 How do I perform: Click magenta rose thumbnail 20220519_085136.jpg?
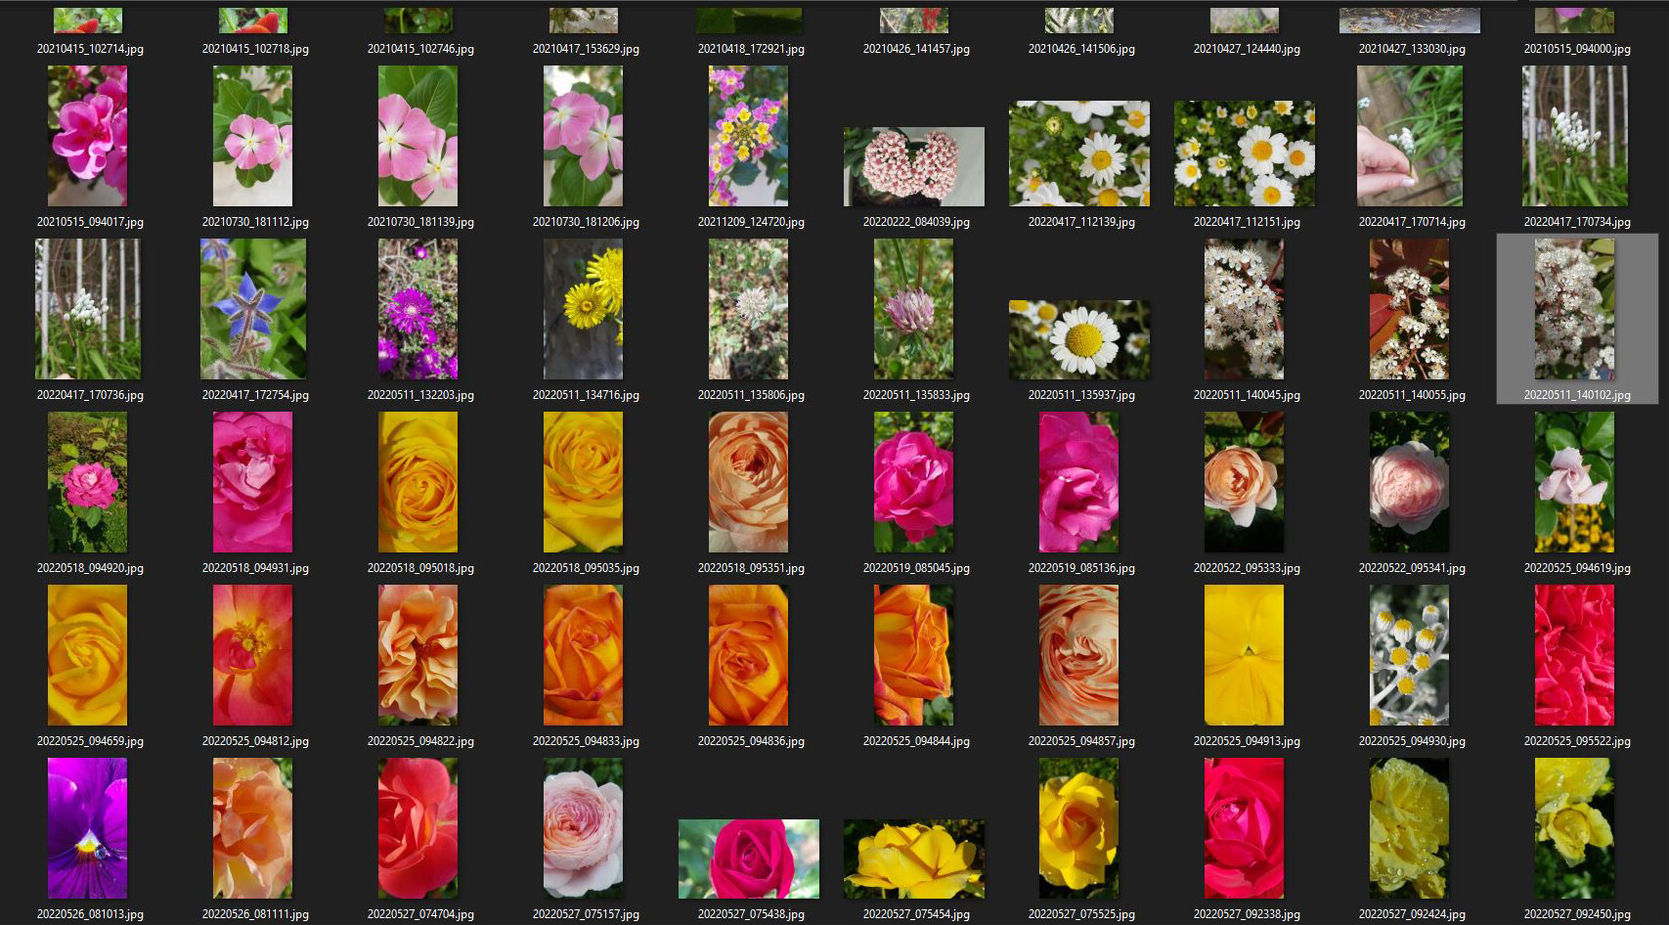[1078, 482]
